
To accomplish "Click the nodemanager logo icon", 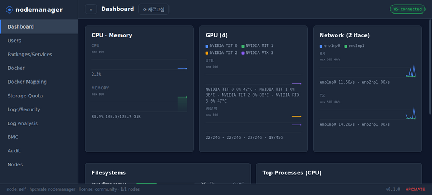I will (9, 10).
